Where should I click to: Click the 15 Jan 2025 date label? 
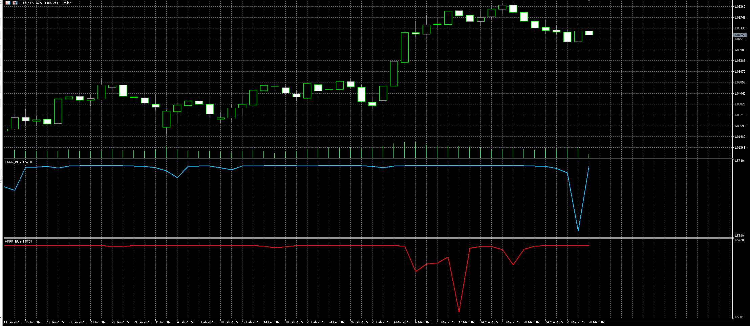click(34, 322)
